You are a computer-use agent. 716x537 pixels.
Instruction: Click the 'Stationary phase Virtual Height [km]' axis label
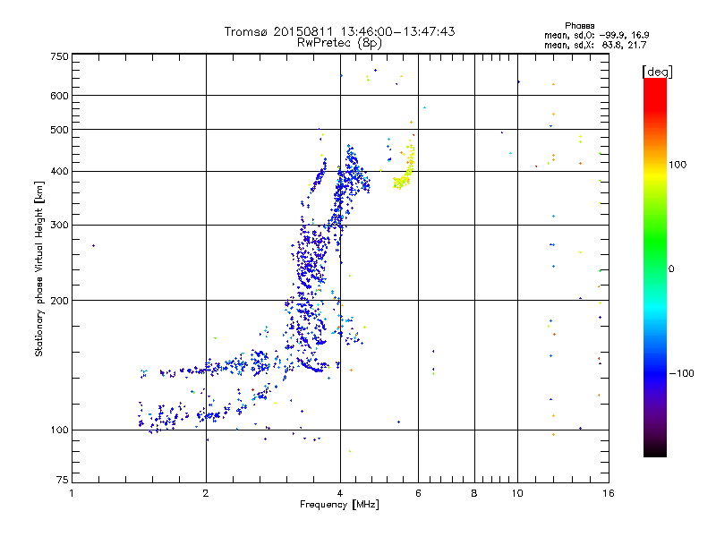click(38, 268)
